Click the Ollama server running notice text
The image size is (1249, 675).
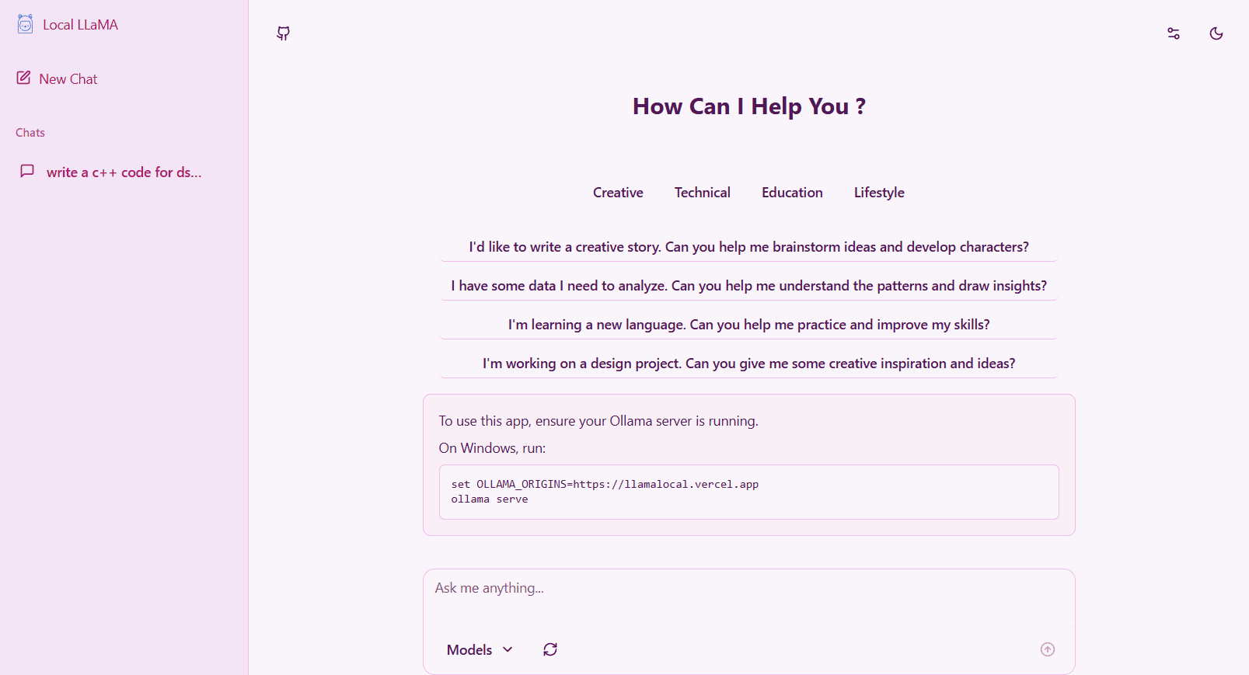point(598,421)
